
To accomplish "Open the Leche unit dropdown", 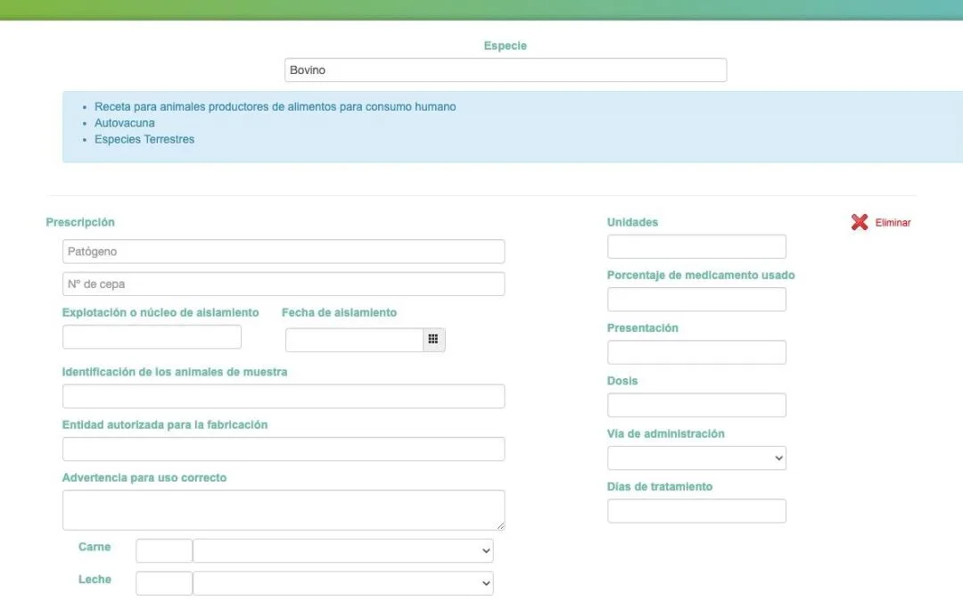I will pyautogui.click(x=342, y=583).
